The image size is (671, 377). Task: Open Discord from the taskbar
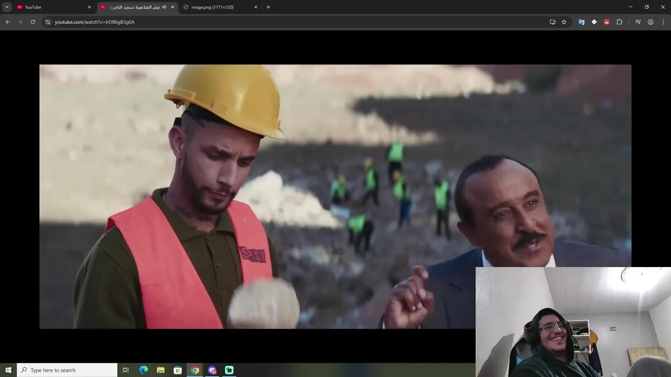(x=212, y=370)
